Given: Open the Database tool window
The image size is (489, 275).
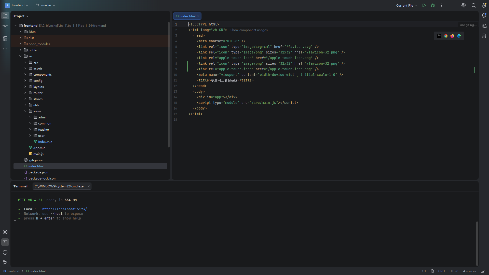Looking at the screenshot, I should click(x=484, y=36).
